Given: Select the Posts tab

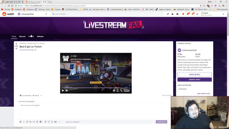Looking at the screenshot, I should 14,37.
